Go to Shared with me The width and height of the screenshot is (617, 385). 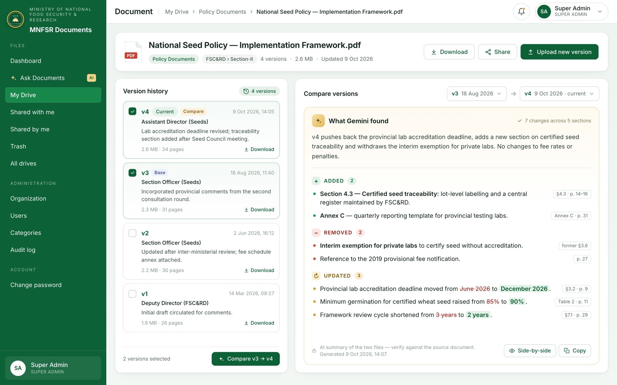tap(53, 112)
